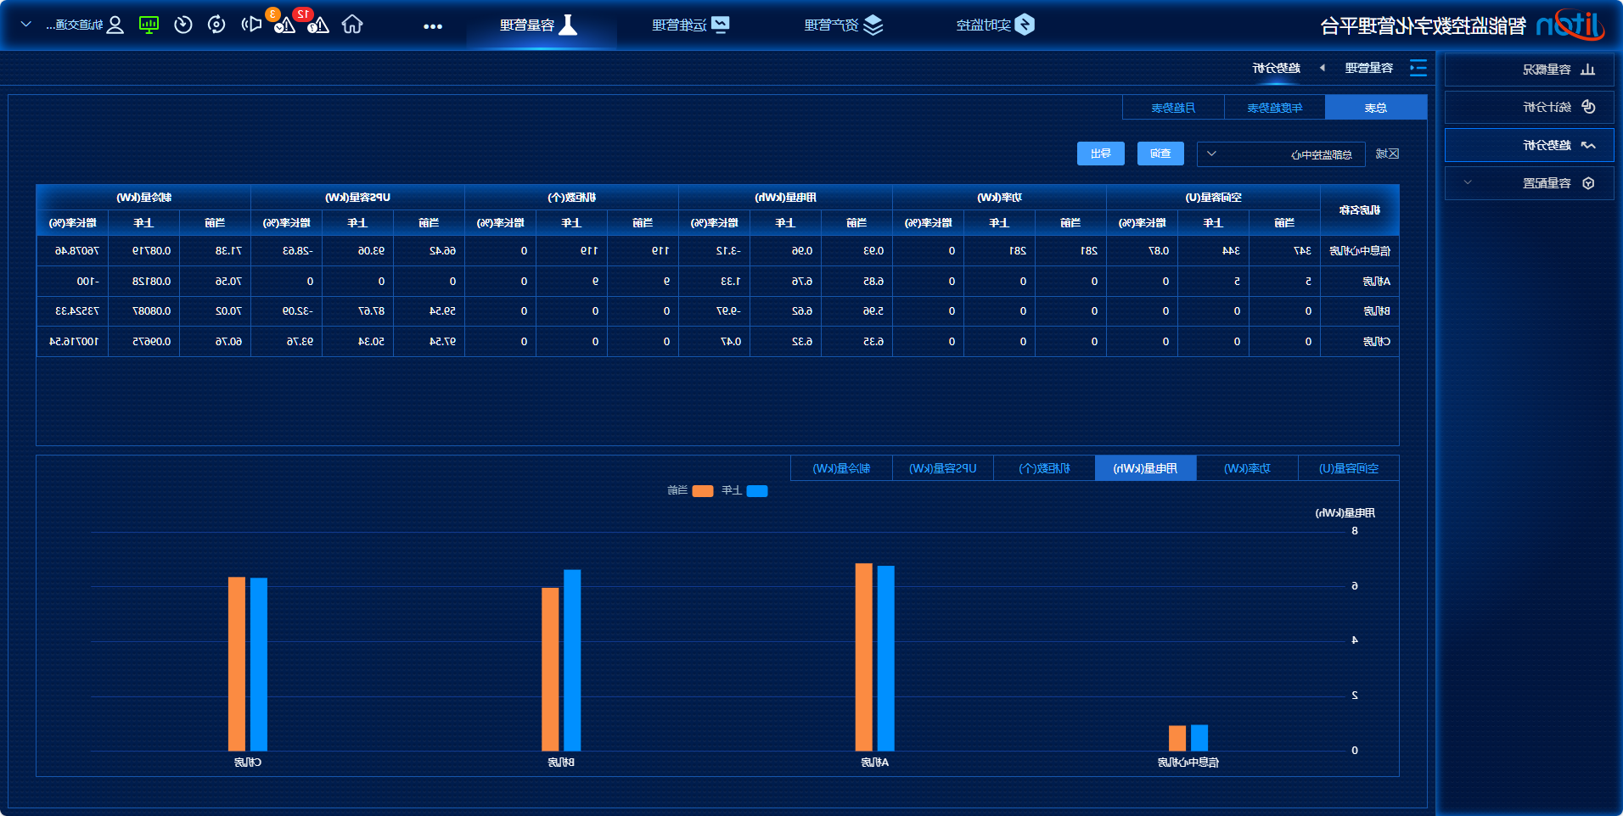1623x816 pixels.
Task: Expand the 容量配置 sidebar item
Action: [x=1529, y=183]
